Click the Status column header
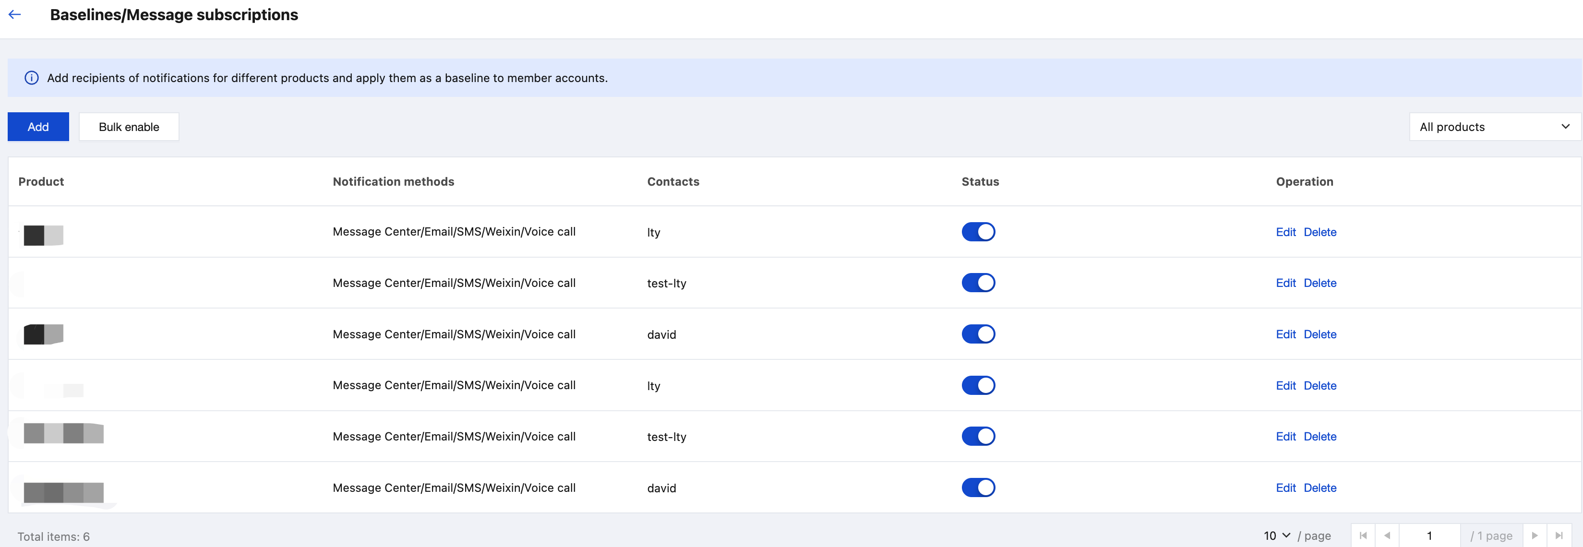Screen dimensions: 1583x547 tap(980, 181)
